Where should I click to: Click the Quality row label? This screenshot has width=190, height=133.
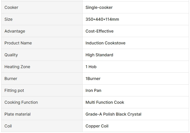point(11,55)
